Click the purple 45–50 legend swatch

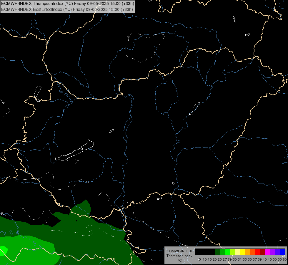[x=272, y=252]
